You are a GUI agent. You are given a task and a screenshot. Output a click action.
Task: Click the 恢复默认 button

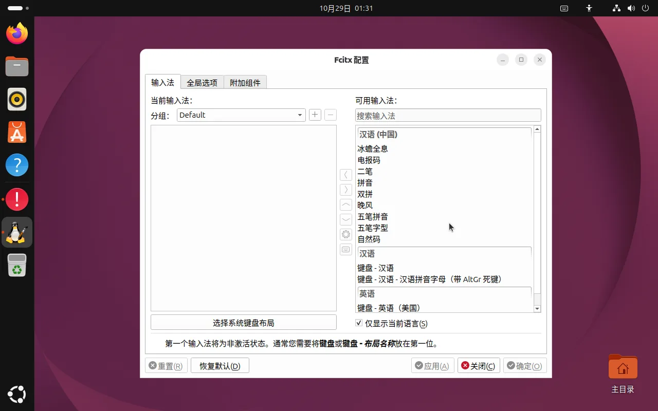(x=220, y=366)
